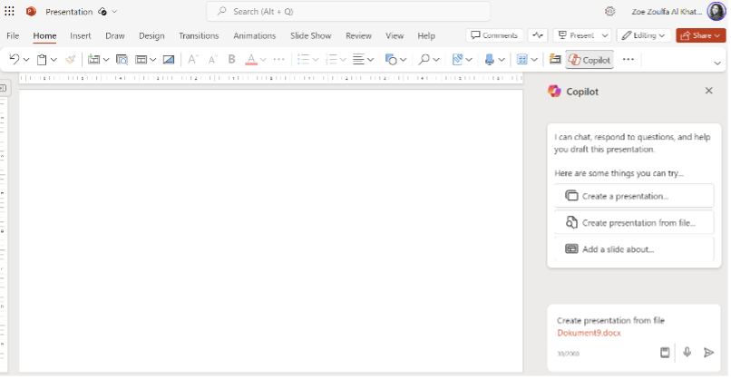This screenshot has width=731, height=379.
Task: Click the slide layers icon beside Copilot
Action: [x=555, y=59]
